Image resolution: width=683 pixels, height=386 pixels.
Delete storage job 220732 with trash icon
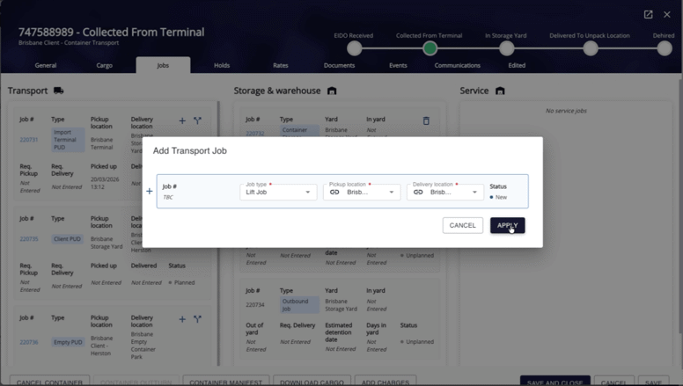click(x=426, y=120)
